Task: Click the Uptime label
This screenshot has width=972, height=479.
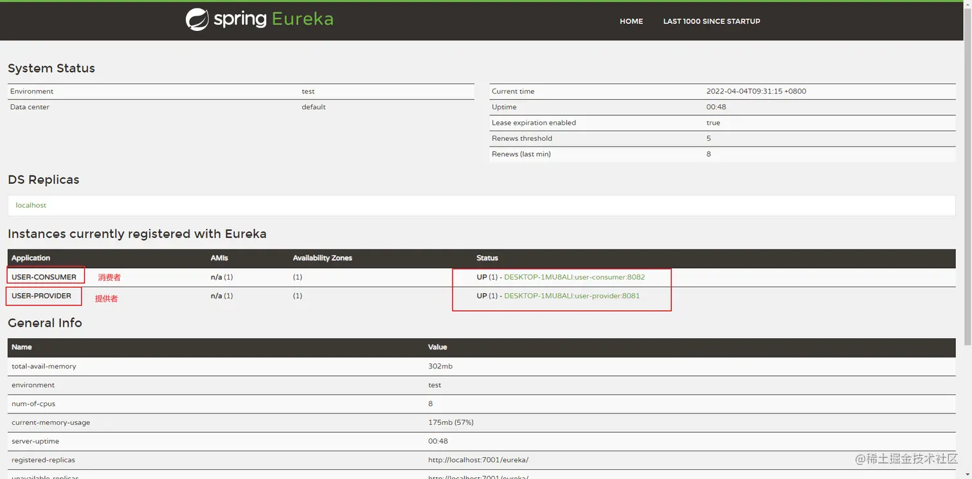Action: click(x=504, y=107)
